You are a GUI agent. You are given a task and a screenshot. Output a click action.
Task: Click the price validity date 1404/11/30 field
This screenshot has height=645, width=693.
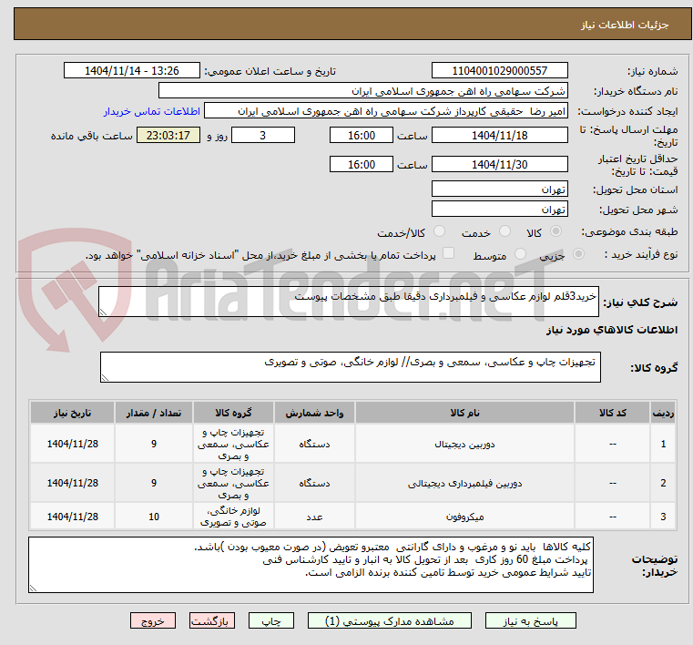click(x=499, y=165)
